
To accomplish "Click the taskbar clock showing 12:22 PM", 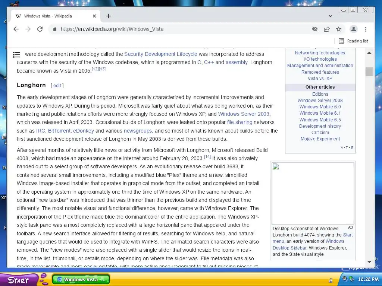I will point(368,279).
